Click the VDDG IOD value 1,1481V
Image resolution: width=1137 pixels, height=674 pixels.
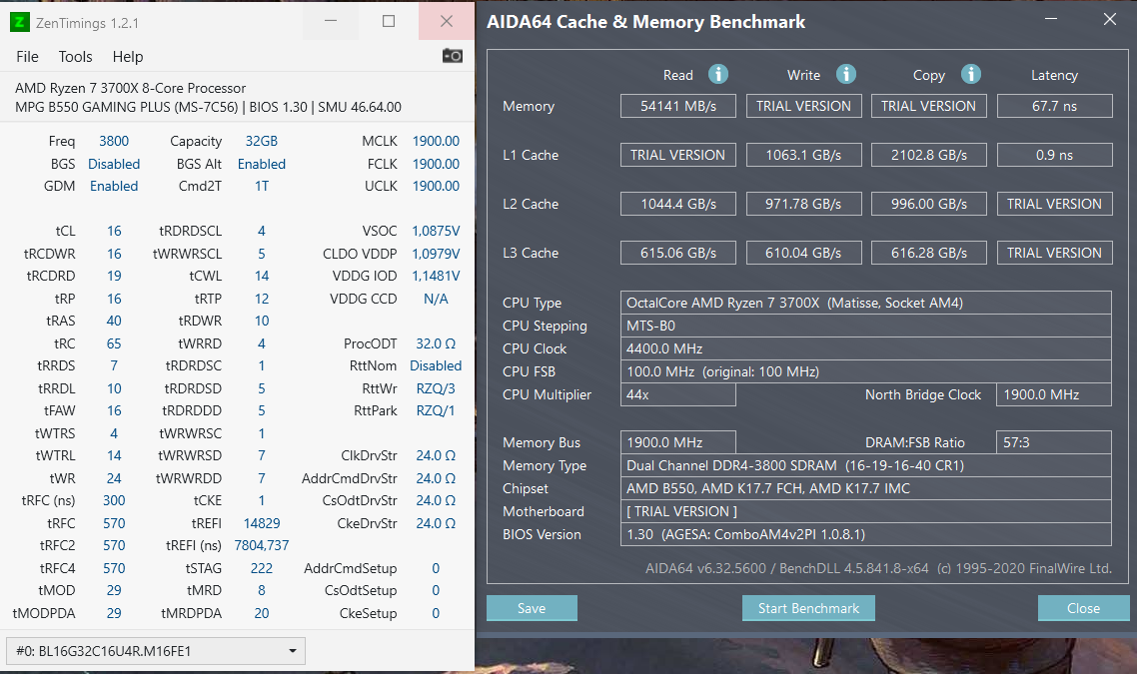pos(436,277)
